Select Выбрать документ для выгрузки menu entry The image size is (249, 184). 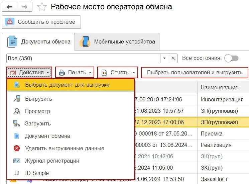(x=67, y=85)
